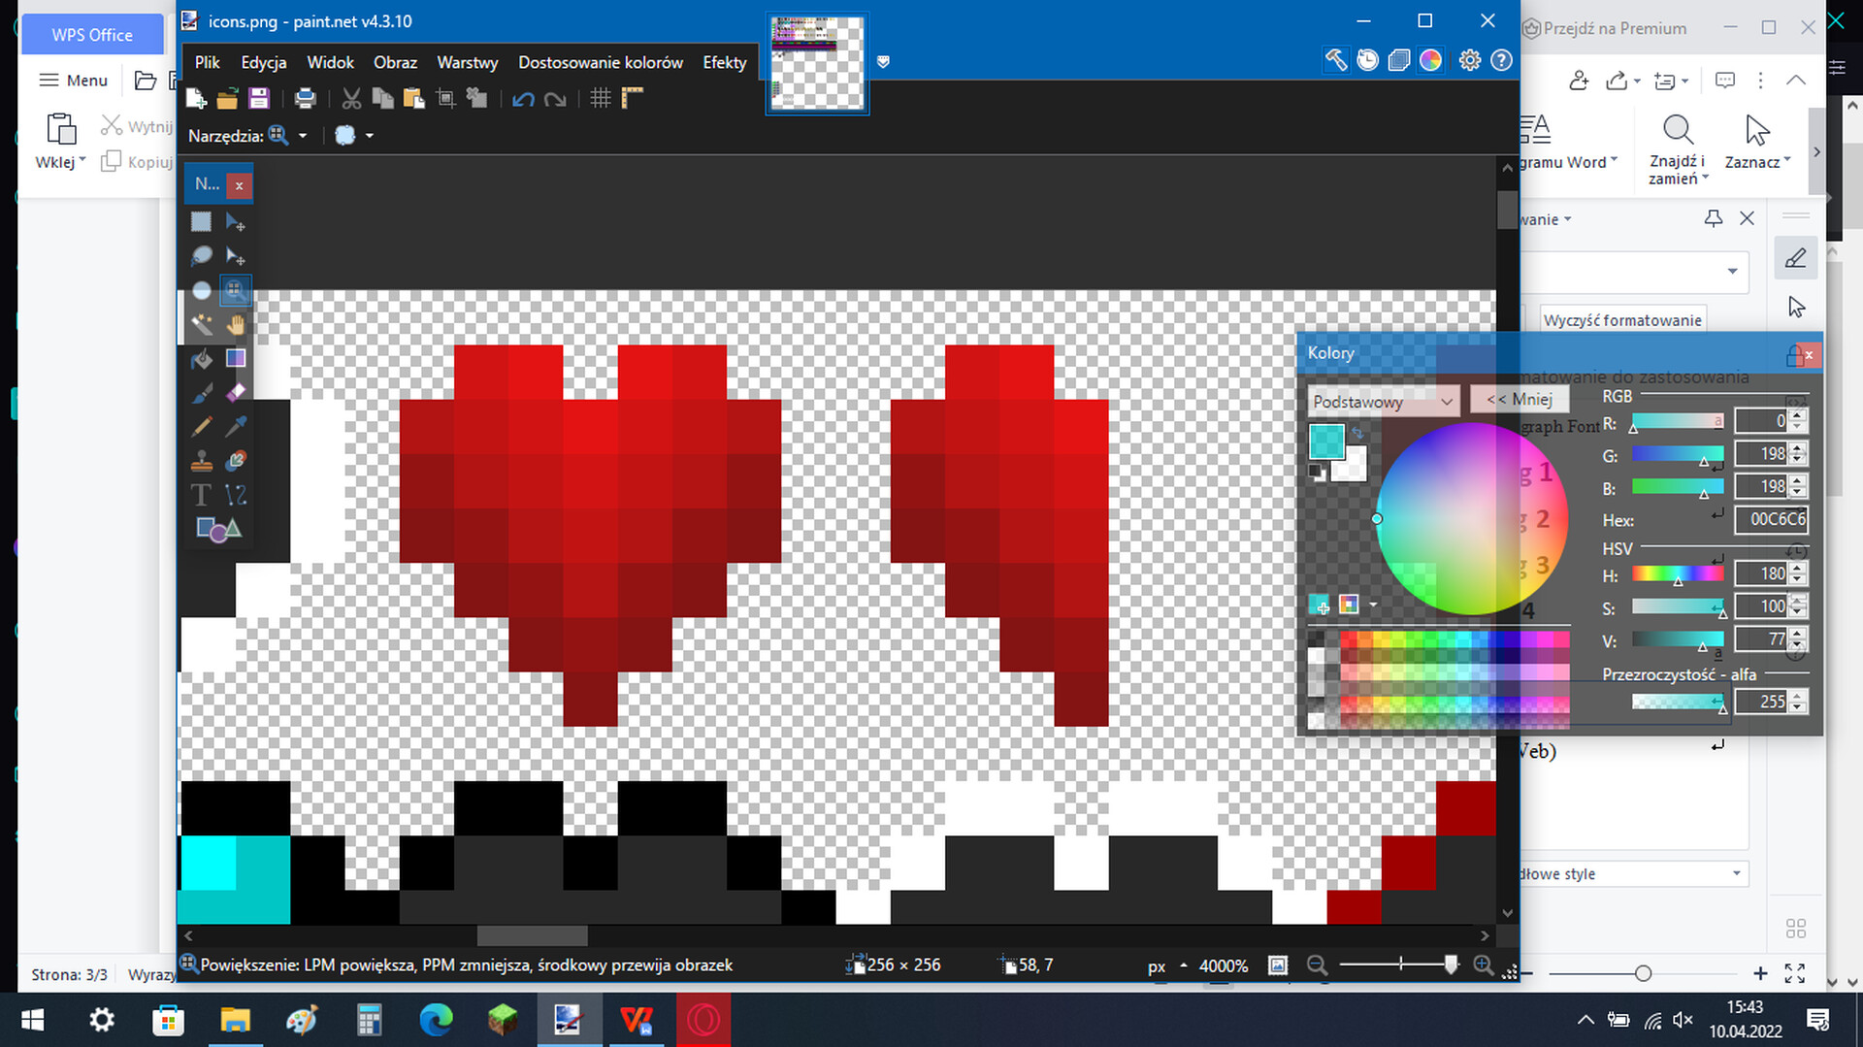Open the Podstawowy palette dropdown
Screen dimensions: 1863x1047
(x=1382, y=401)
